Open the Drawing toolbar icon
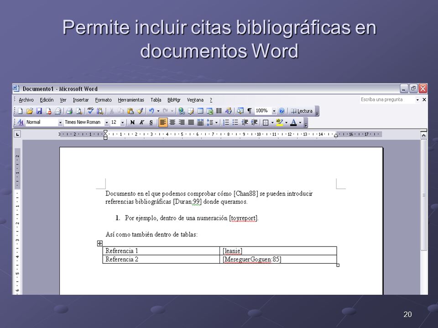The height and width of the screenshot is (328, 438). tap(229, 111)
